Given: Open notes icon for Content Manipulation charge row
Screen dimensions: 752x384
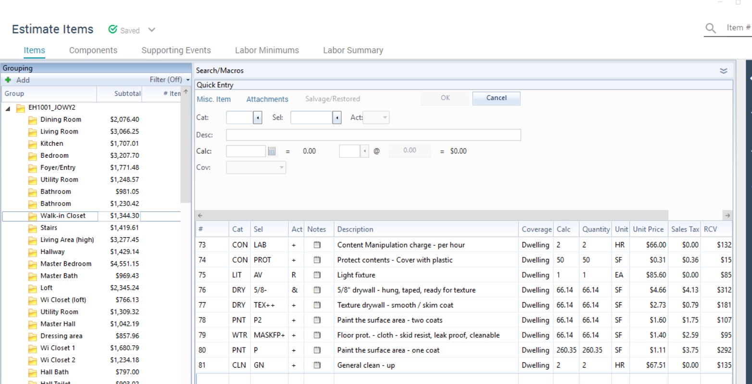Looking at the screenshot, I should click(x=317, y=245).
